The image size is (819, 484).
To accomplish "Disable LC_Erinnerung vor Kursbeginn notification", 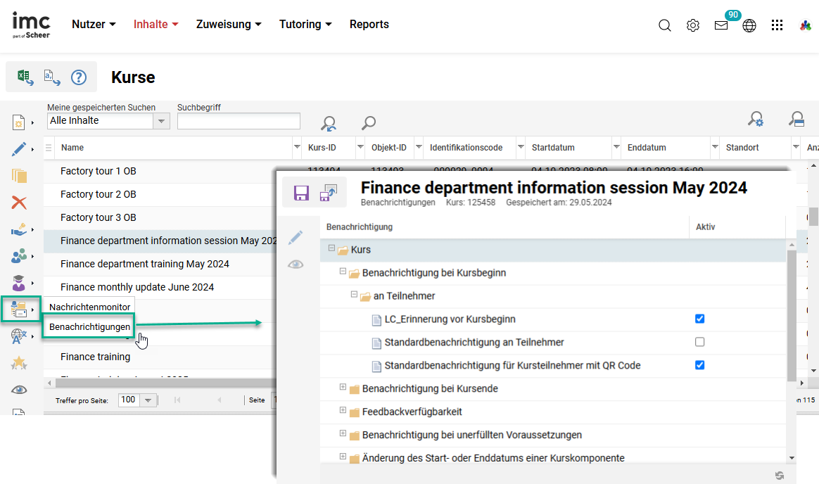I will pos(699,319).
